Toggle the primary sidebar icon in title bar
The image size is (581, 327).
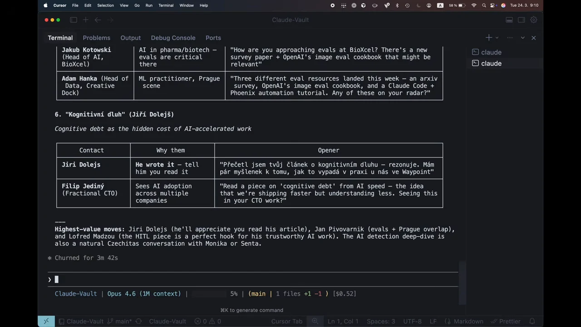click(74, 20)
